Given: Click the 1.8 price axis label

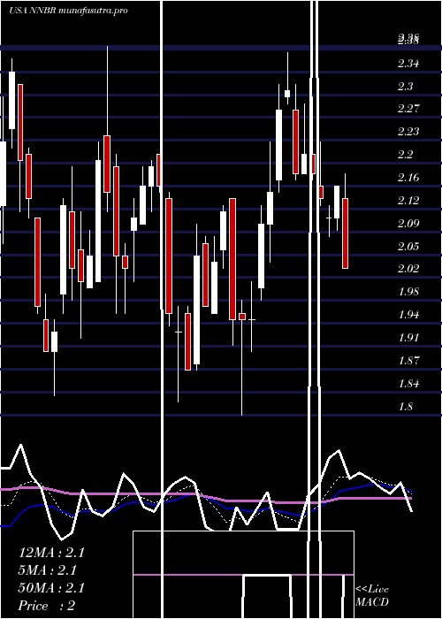Looking at the screenshot, I should [x=405, y=406].
